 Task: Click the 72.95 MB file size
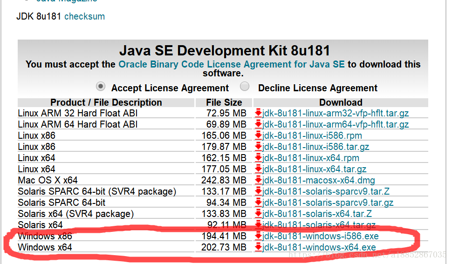tap(226, 113)
